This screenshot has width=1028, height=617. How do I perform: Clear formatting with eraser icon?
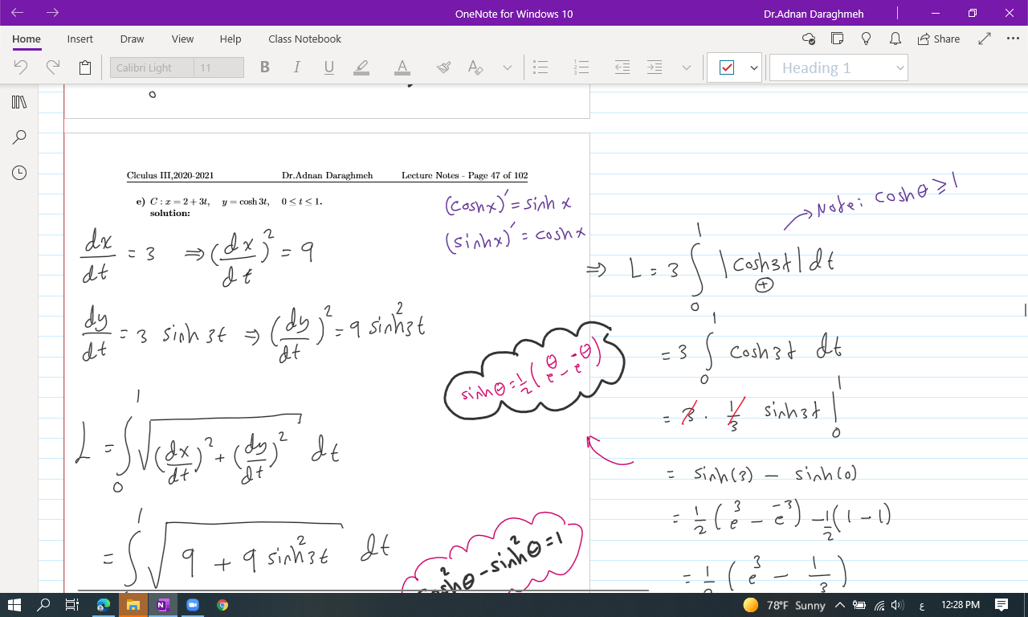443,67
